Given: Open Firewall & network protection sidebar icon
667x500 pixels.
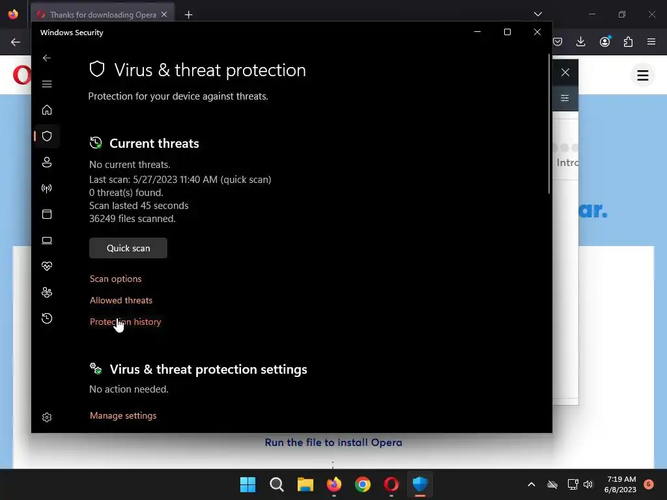Looking at the screenshot, I should point(47,188).
